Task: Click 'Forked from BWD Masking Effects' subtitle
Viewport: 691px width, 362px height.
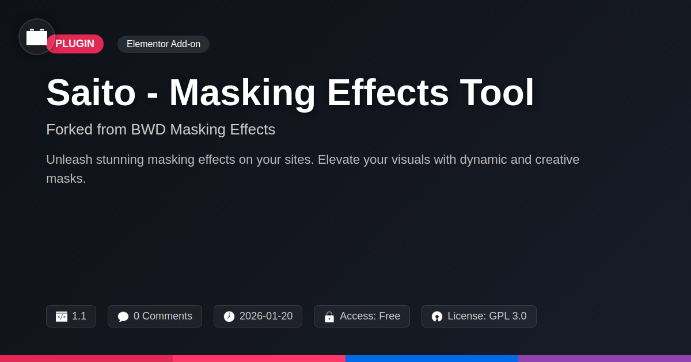Action: pos(161,129)
